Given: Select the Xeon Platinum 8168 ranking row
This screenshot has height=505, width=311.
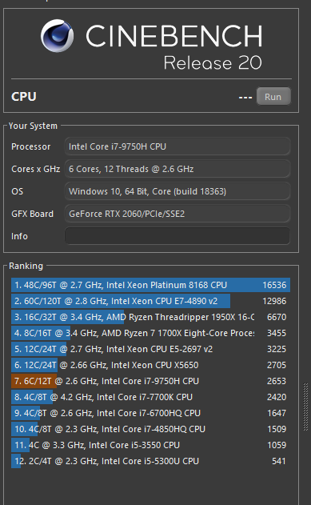Looking at the screenshot, I should (150, 285).
